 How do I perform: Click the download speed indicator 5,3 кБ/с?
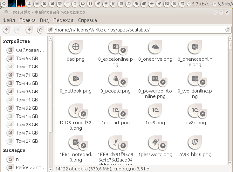coord(198,4)
